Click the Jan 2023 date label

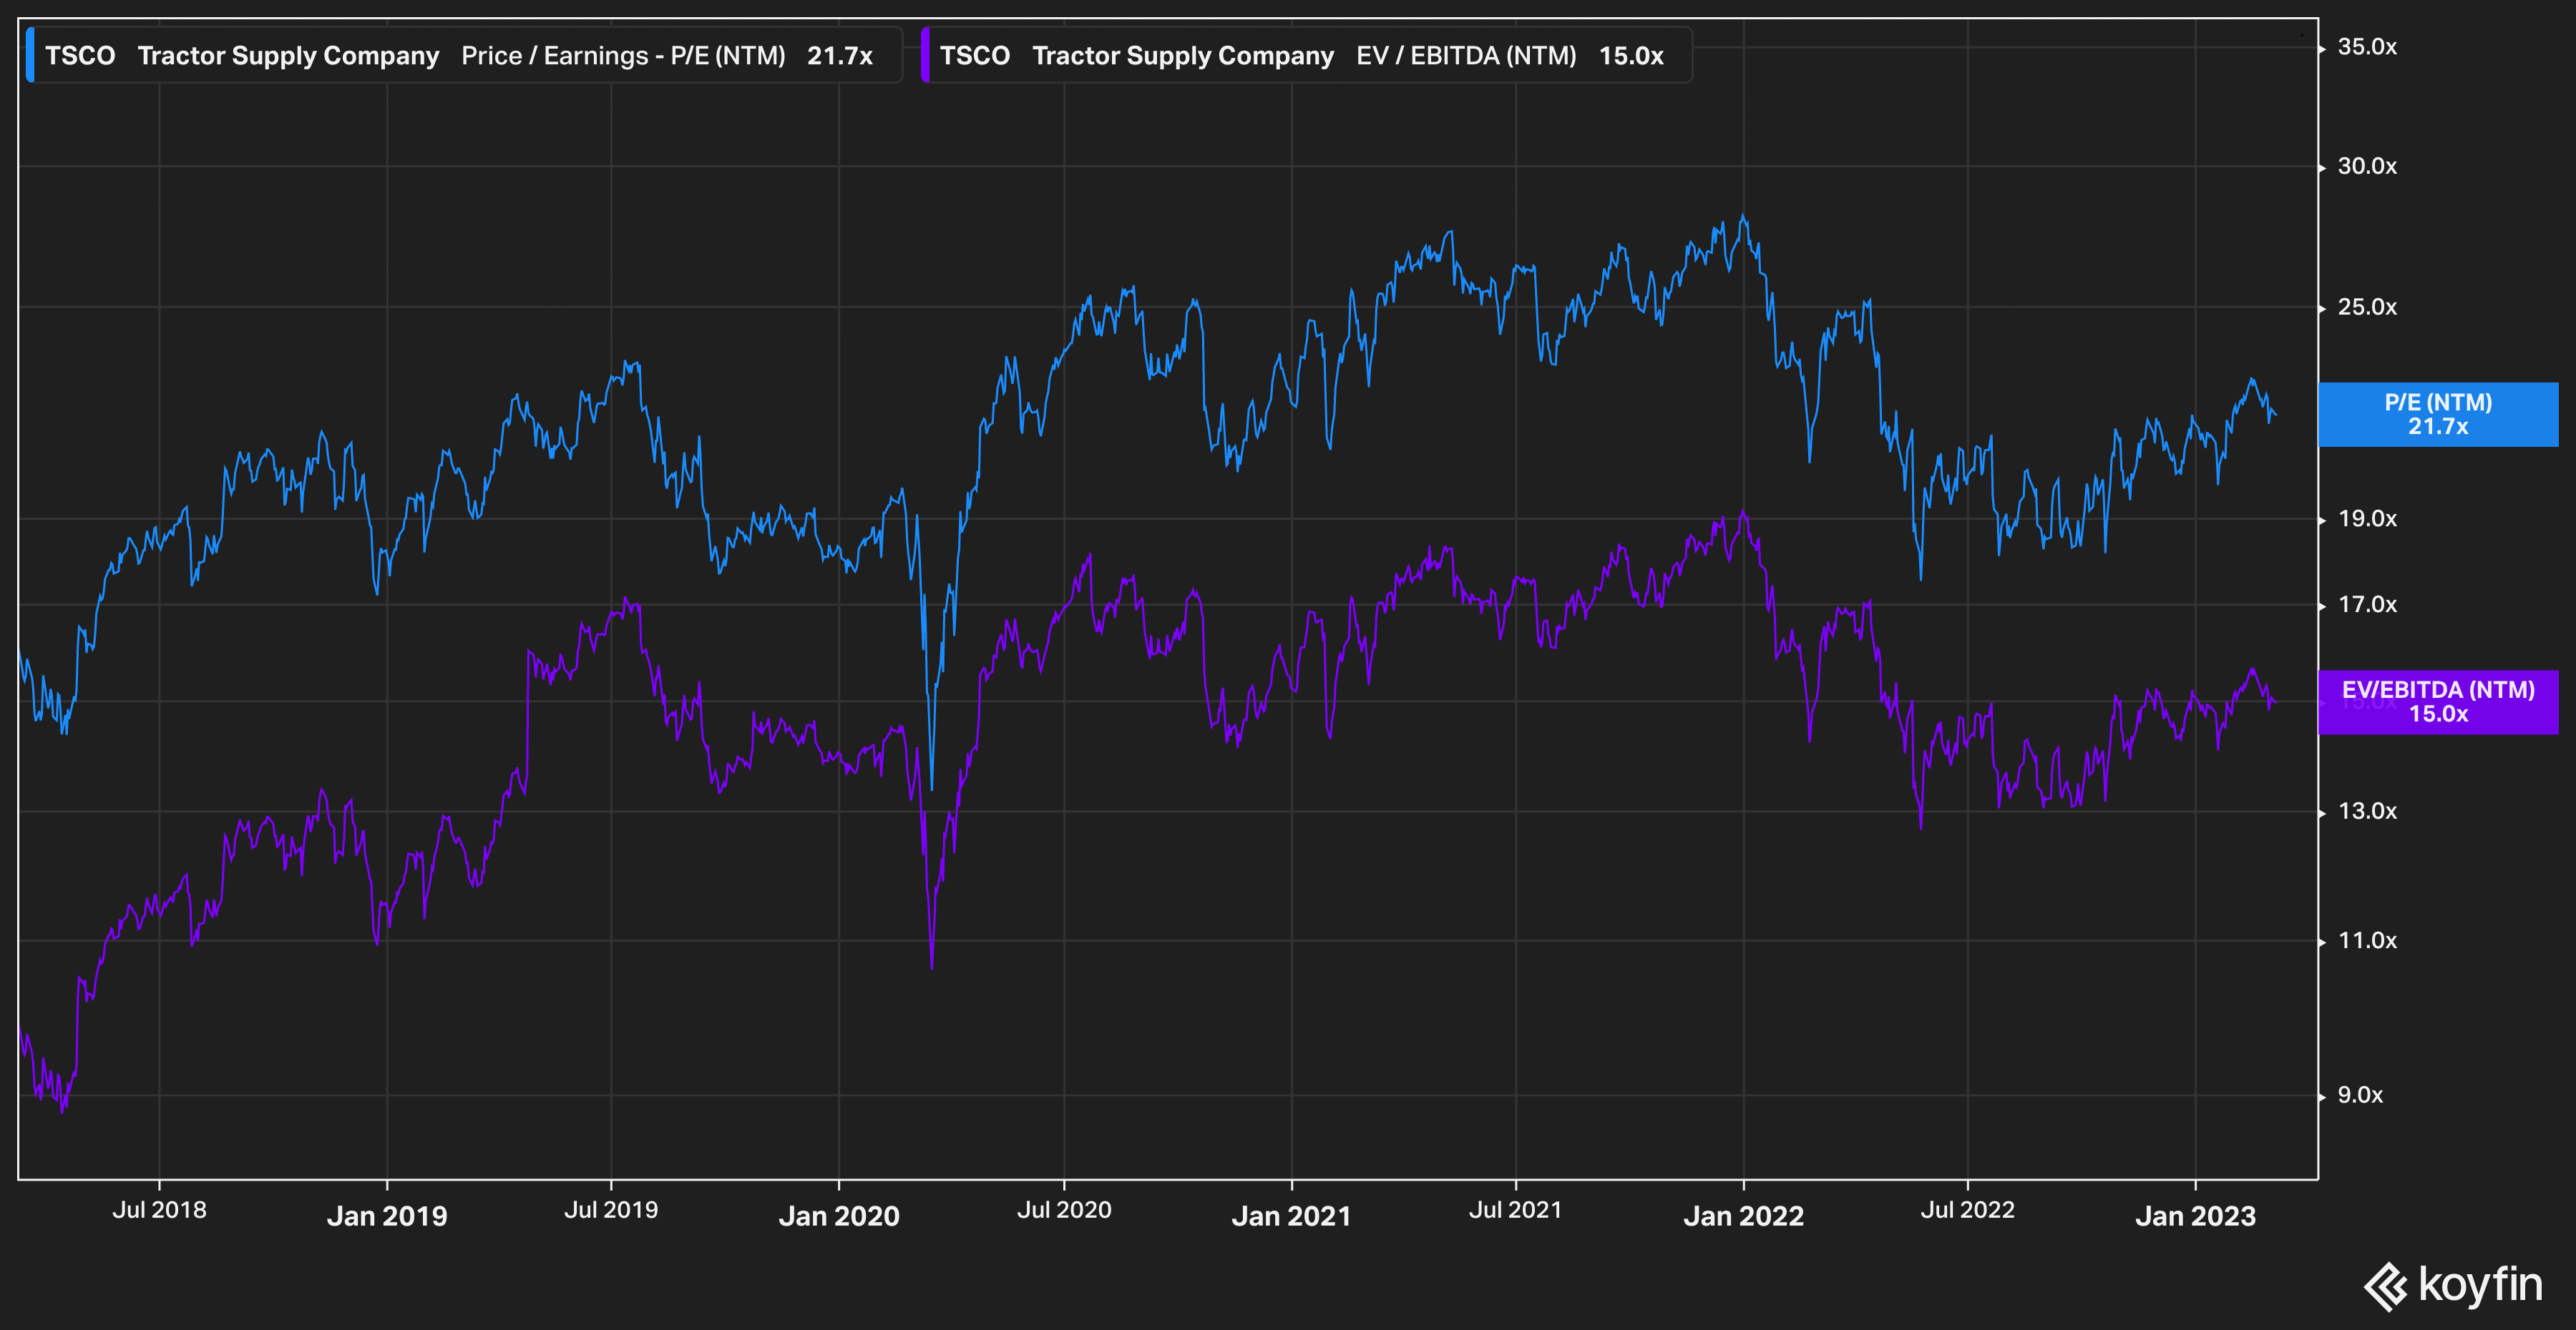click(x=2196, y=1216)
